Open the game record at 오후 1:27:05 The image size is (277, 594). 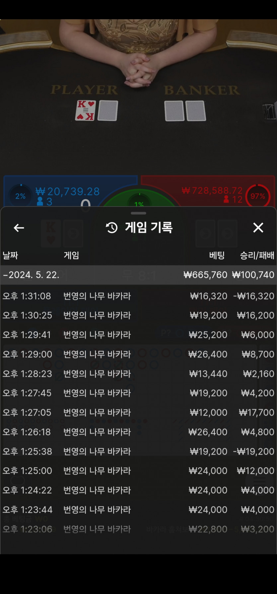click(138, 413)
